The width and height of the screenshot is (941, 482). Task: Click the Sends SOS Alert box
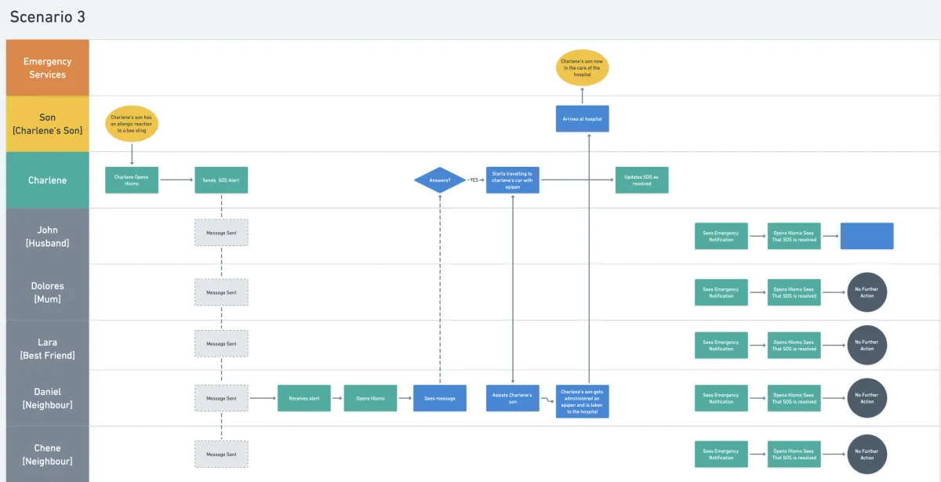221,180
